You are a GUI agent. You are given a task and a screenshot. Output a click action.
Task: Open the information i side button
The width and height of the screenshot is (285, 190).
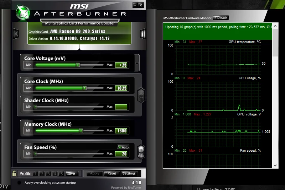pos(142,34)
